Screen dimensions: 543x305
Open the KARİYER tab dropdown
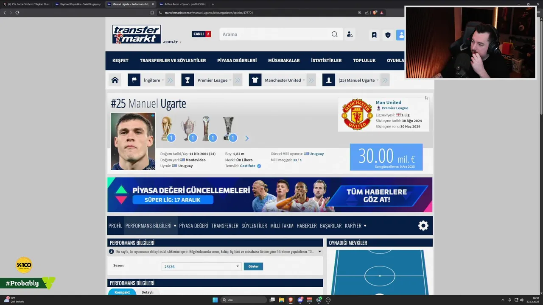355,226
